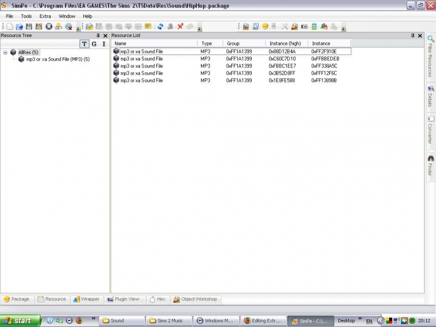Show hidden quick launch icons chevron
Viewport: 436px width, 327px height.
(x=93, y=318)
